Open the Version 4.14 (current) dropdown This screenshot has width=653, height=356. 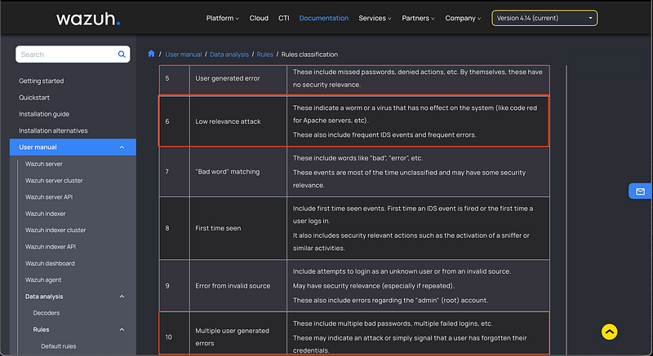coord(544,18)
